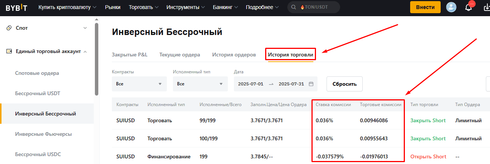The width and height of the screenshot is (490, 164).
Task: Click the TON/USDT search field
Action: point(313,7)
